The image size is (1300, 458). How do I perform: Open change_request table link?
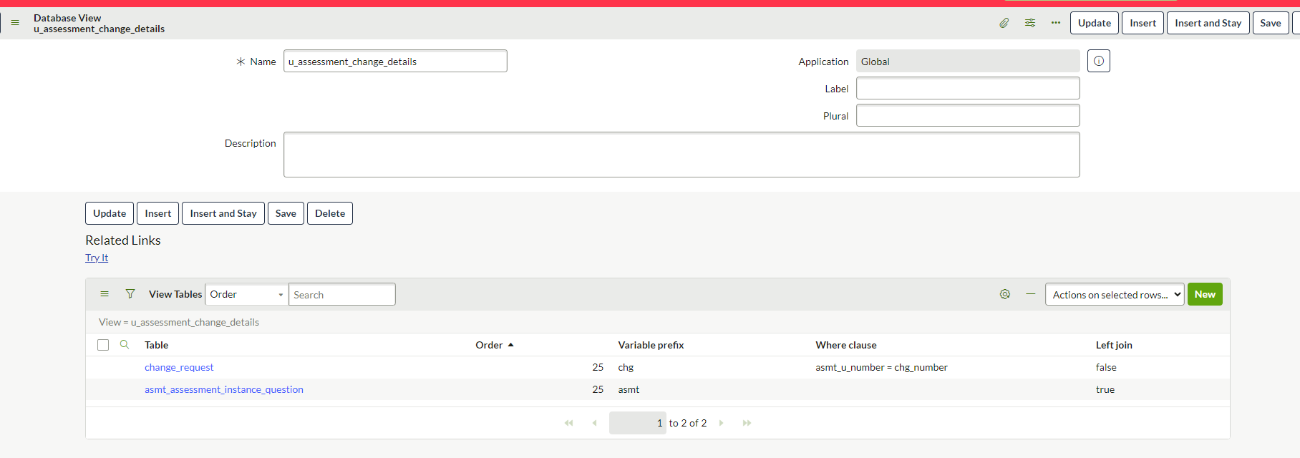(x=179, y=367)
